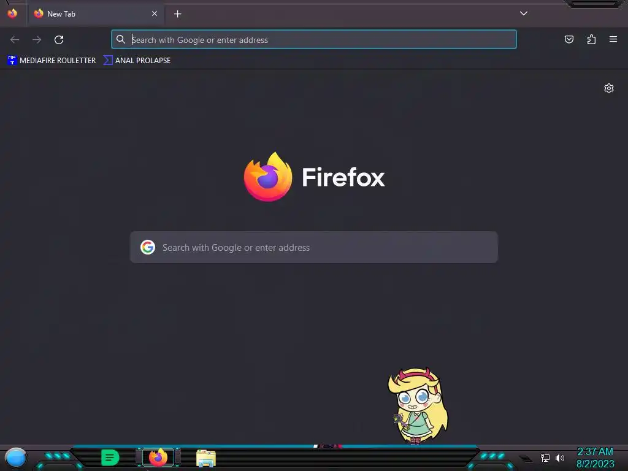Click the Firefox View icon beside the tab strip
The height and width of the screenshot is (471, 628).
12,13
